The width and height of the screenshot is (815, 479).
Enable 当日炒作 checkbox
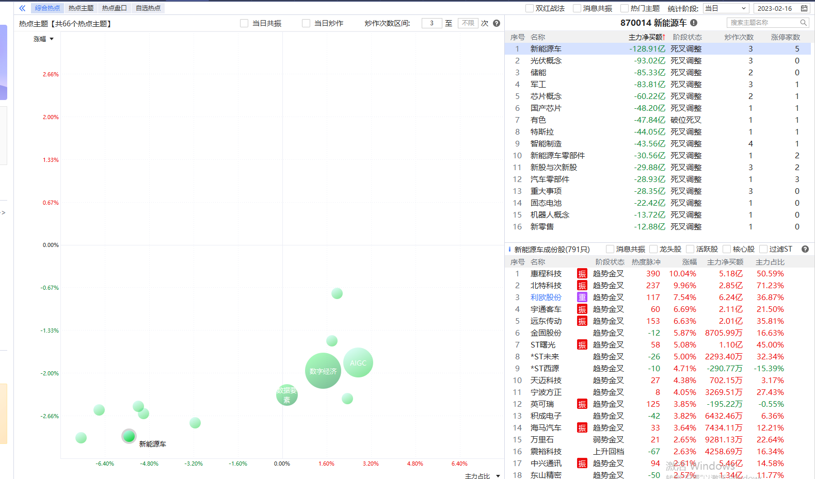306,23
